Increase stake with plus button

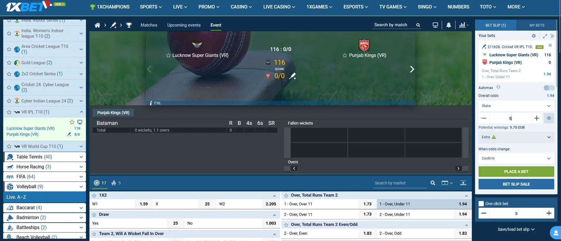537,118
